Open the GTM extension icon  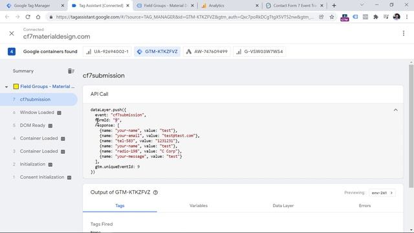click(x=345, y=17)
